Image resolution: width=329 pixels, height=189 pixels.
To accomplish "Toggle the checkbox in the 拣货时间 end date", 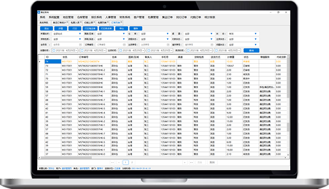I will pyautogui.click(x=216, y=50).
